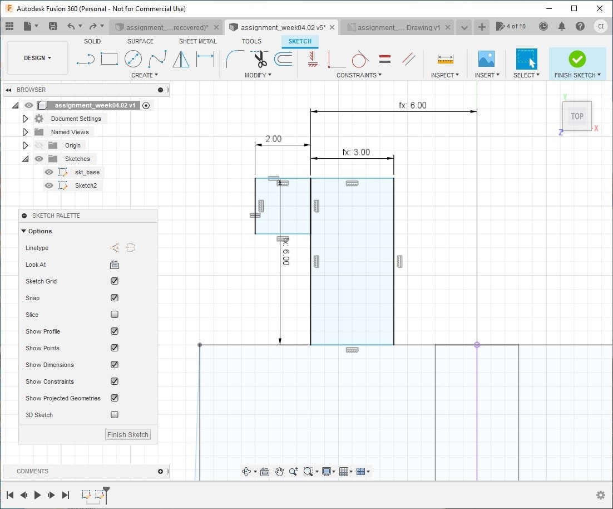Hide the skt_base sketch visibility
The height and width of the screenshot is (509, 613).
coord(49,172)
